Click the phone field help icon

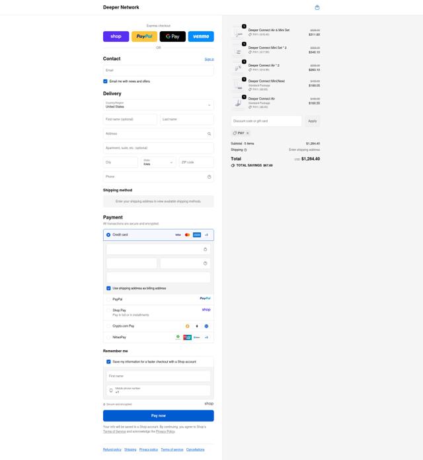tap(209, 177)
